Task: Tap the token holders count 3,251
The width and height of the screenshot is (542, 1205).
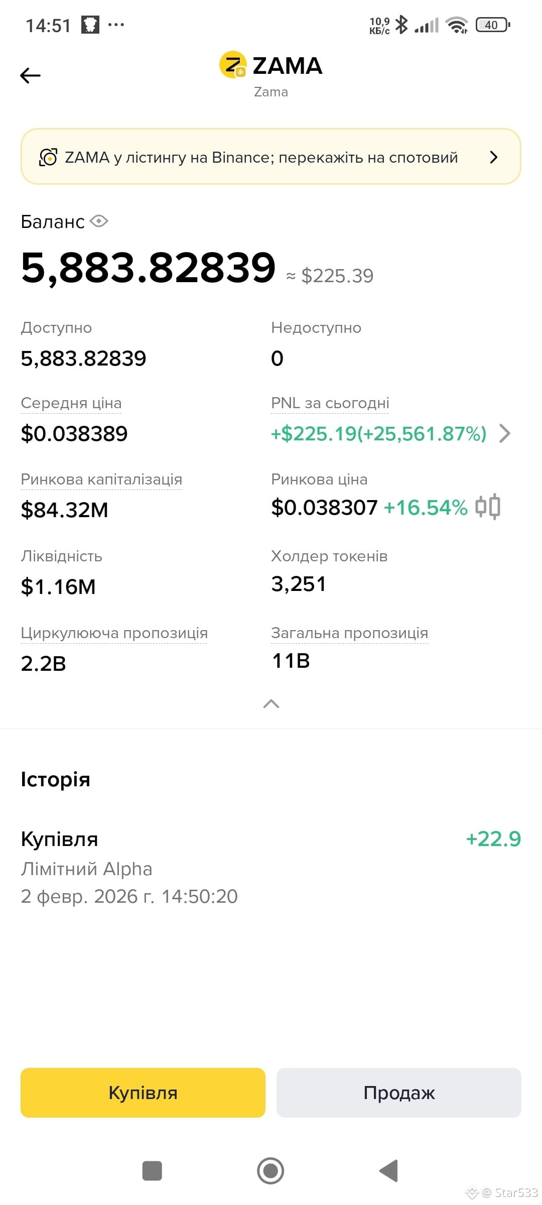Action: pyautogui.click(x=299, y=584)
